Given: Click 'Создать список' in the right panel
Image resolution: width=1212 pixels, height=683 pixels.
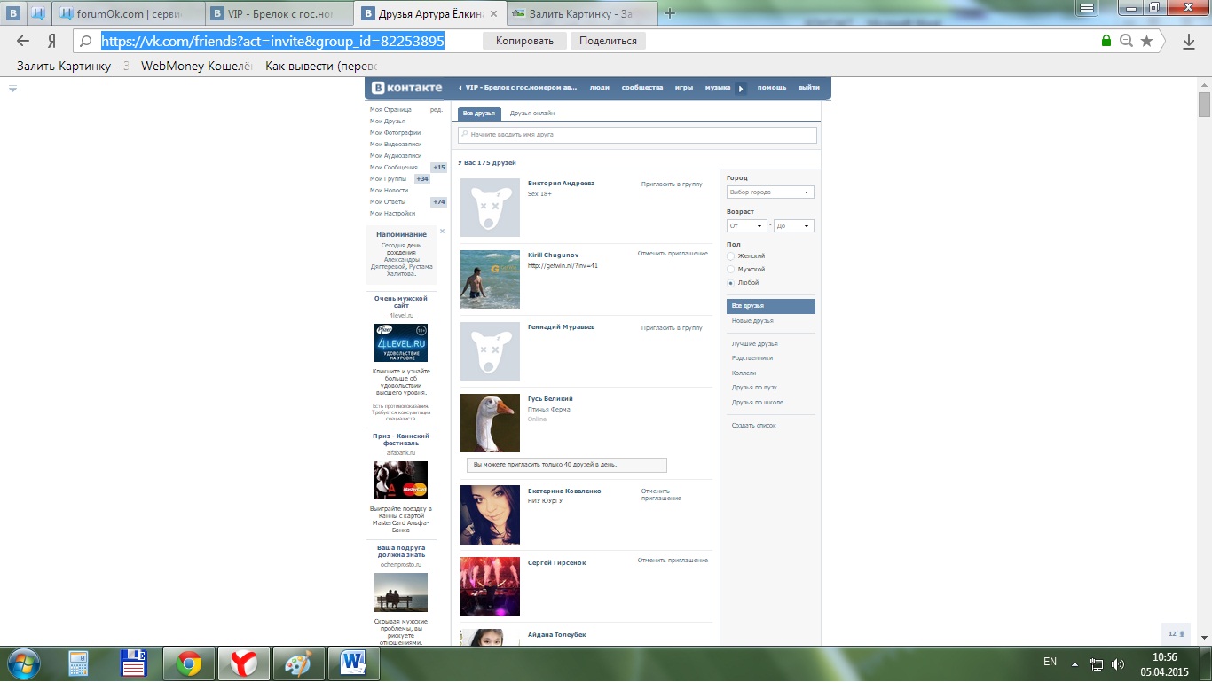Looking at the screenshot, I should point(754,426).
